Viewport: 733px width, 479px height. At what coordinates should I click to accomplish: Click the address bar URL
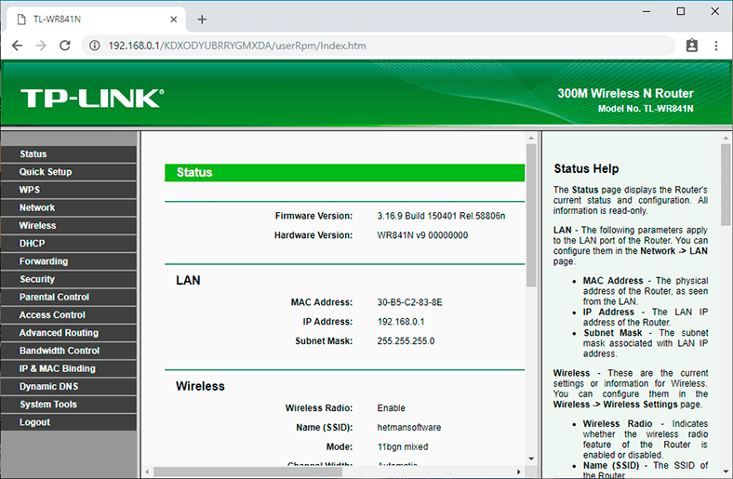[237, 46]
